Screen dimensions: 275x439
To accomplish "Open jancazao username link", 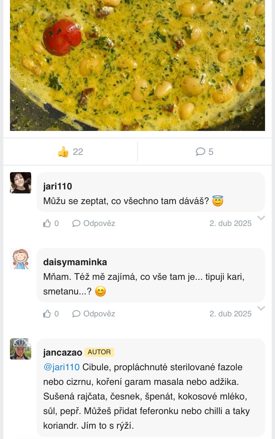I will [x=62, y=353].
